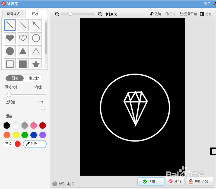Screen dimensions: 216x189
Task: Select the hollow square shape
Action: coord(10,63)
